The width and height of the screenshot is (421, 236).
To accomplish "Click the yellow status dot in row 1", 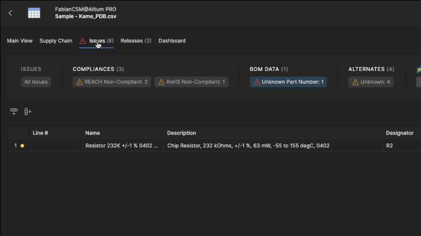I will pos(22,146).
